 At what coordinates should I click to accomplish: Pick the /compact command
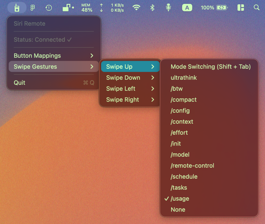[x=184, y=100]
